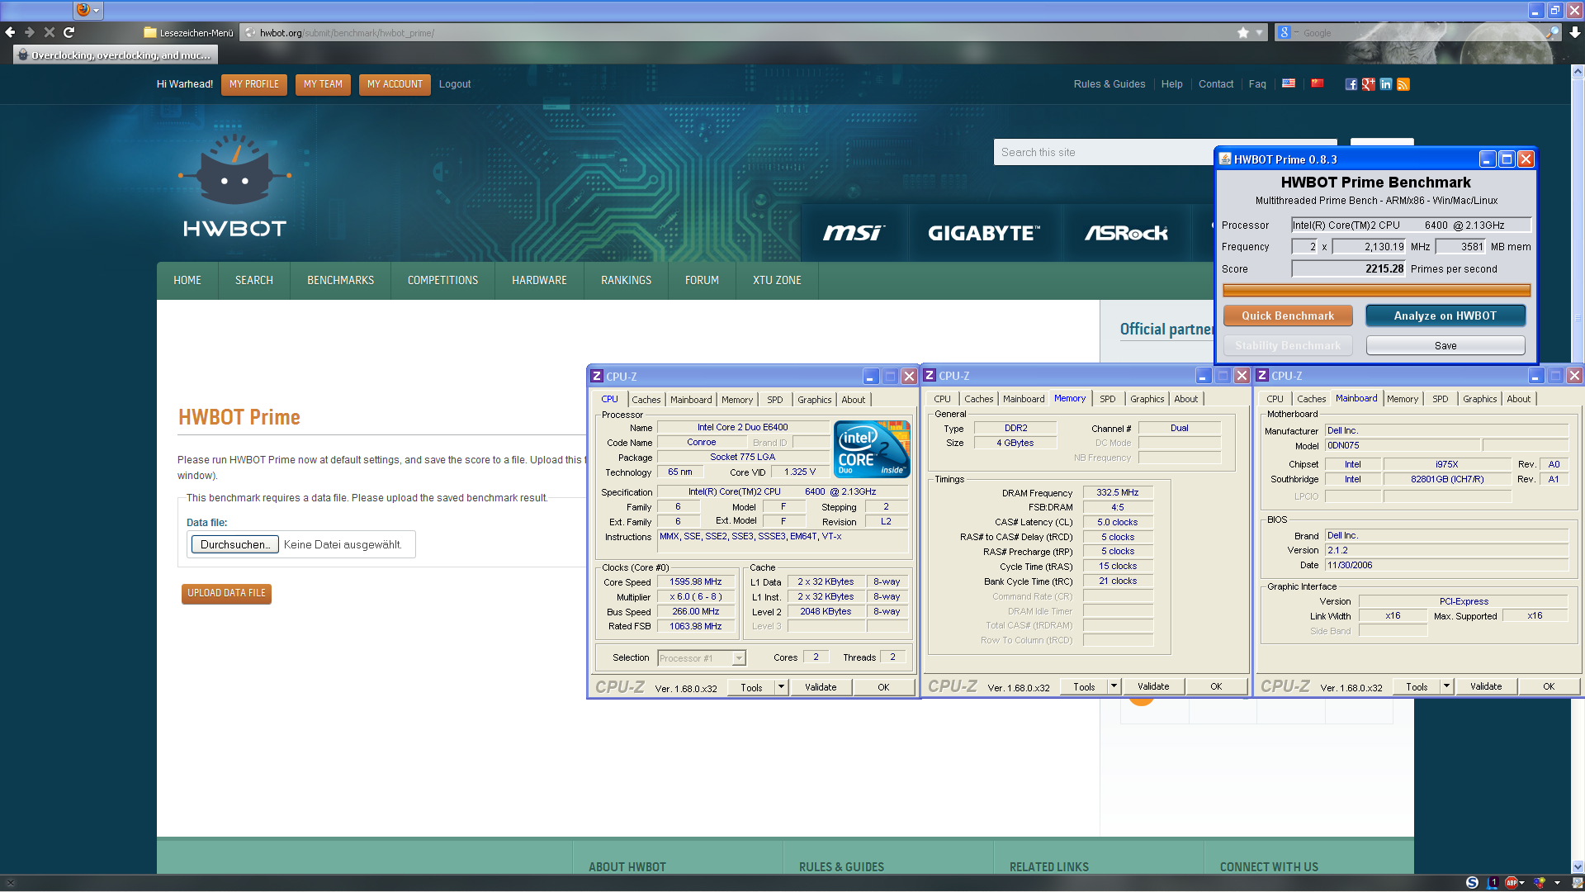The height and width of the screenshot is (892, 1585).
Task: Click MY ACCOUNT button
Action: (395, 84)
